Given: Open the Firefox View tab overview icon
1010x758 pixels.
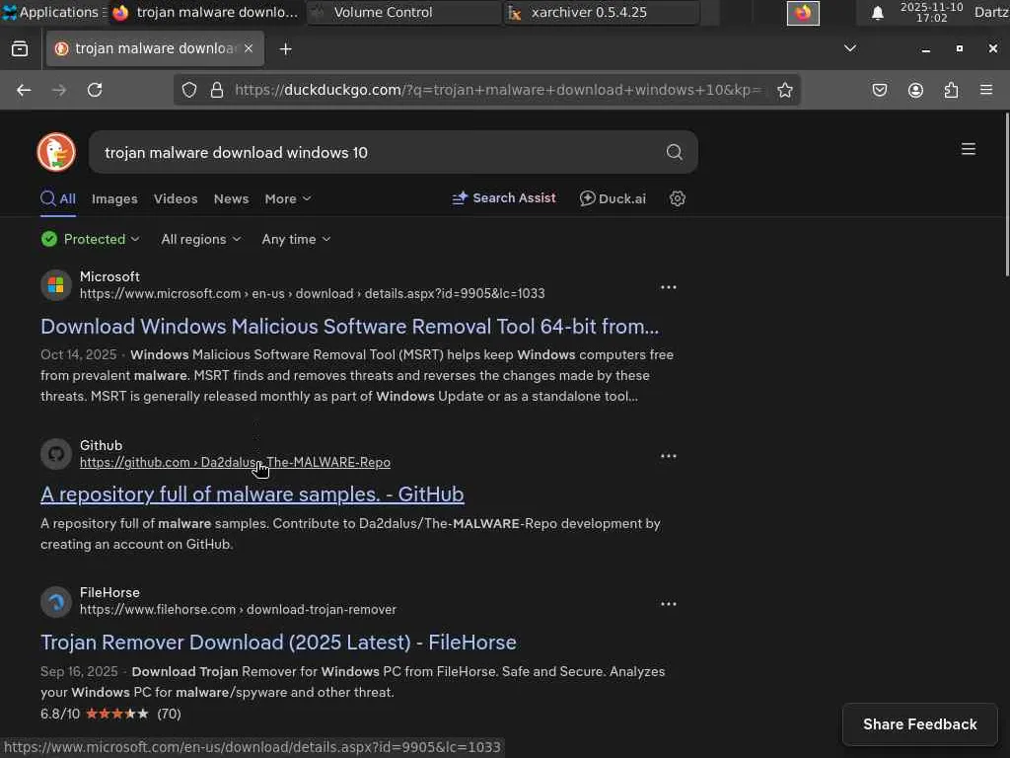Looking at the screenshot, I should click(20, 49).
